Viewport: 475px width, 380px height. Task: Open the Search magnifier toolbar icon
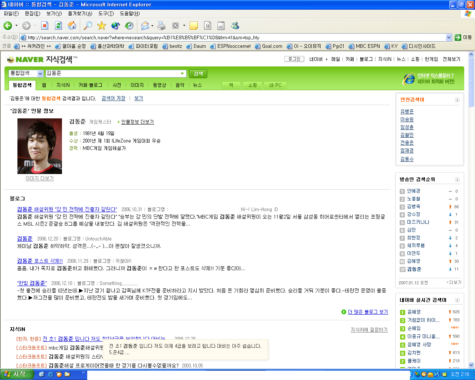click(88, 26)
